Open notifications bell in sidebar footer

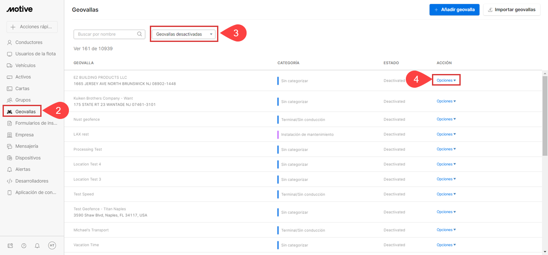(37, 246)
